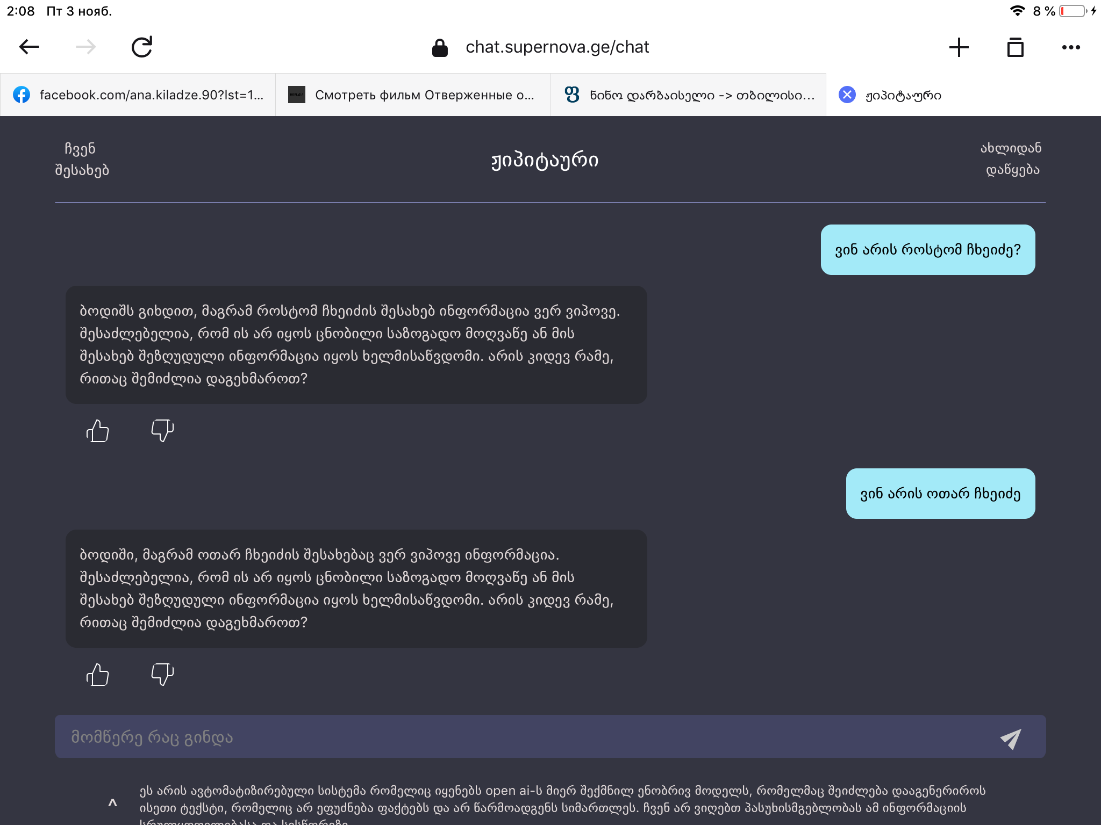Click the chat.supernova.ge address bar
1101x825 pixels.
click(557, 47)
